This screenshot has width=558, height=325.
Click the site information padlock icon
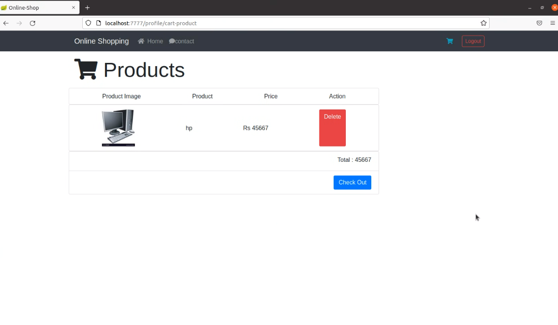[x=98, y=23]
